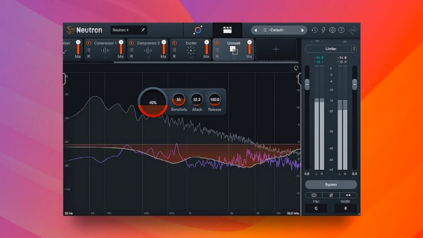Toggle the phase invert icon

[331, 195]
